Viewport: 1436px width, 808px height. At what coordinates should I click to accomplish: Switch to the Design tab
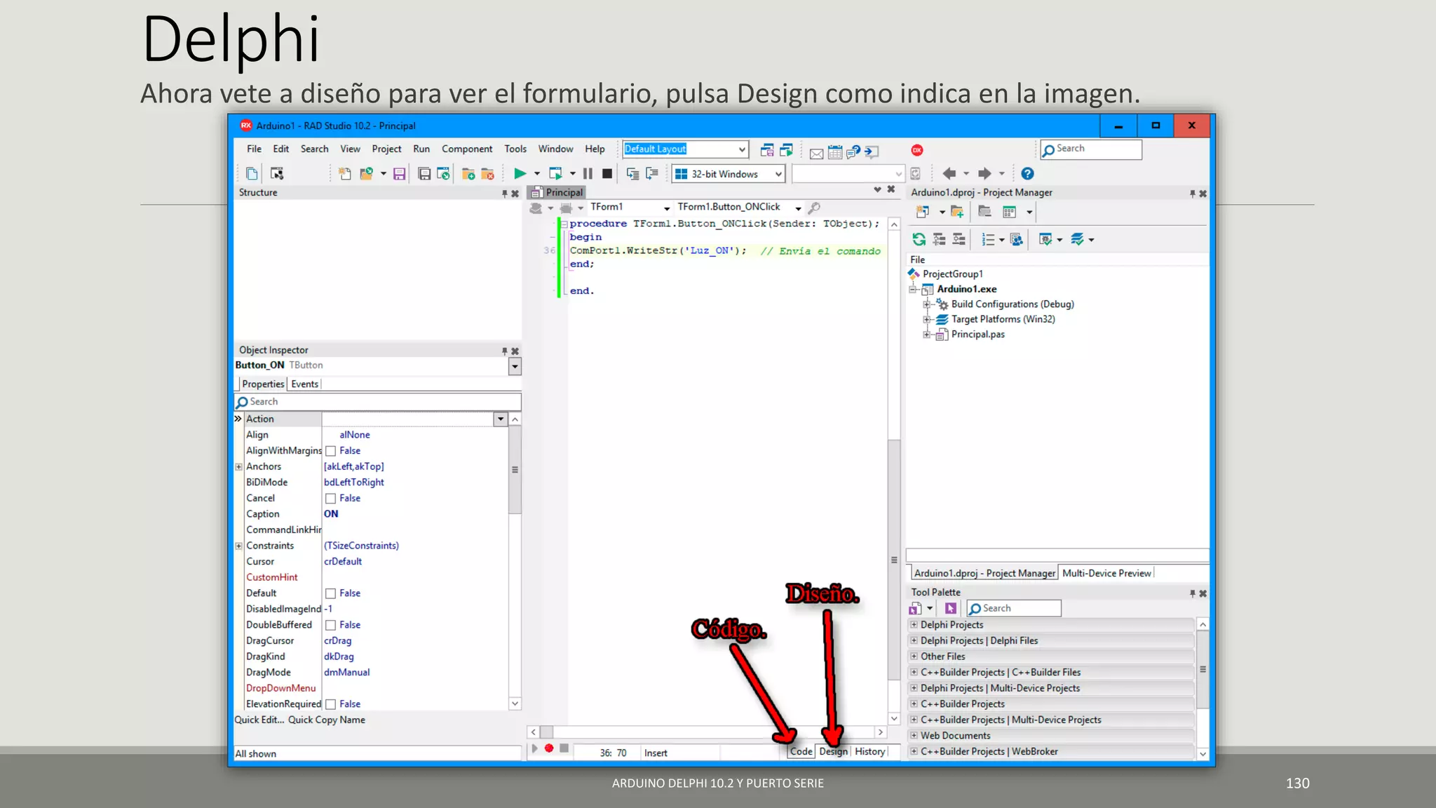[833, 751]
